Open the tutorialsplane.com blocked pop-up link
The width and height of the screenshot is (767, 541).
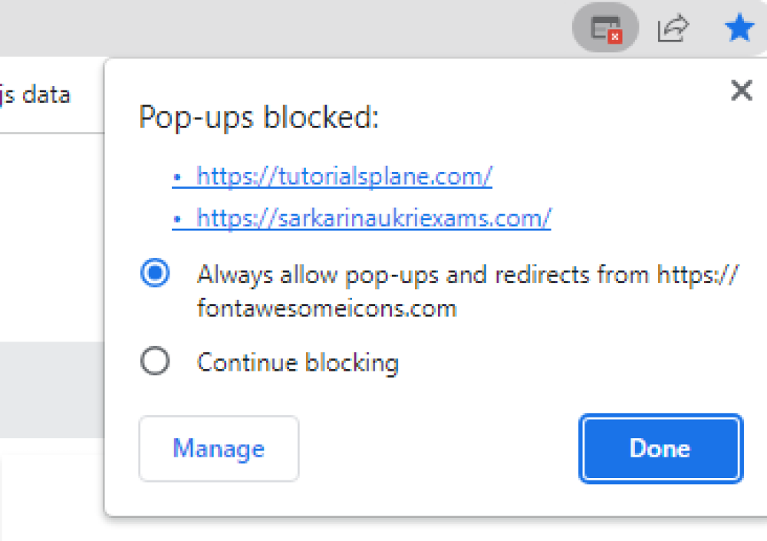coord(344,176)
